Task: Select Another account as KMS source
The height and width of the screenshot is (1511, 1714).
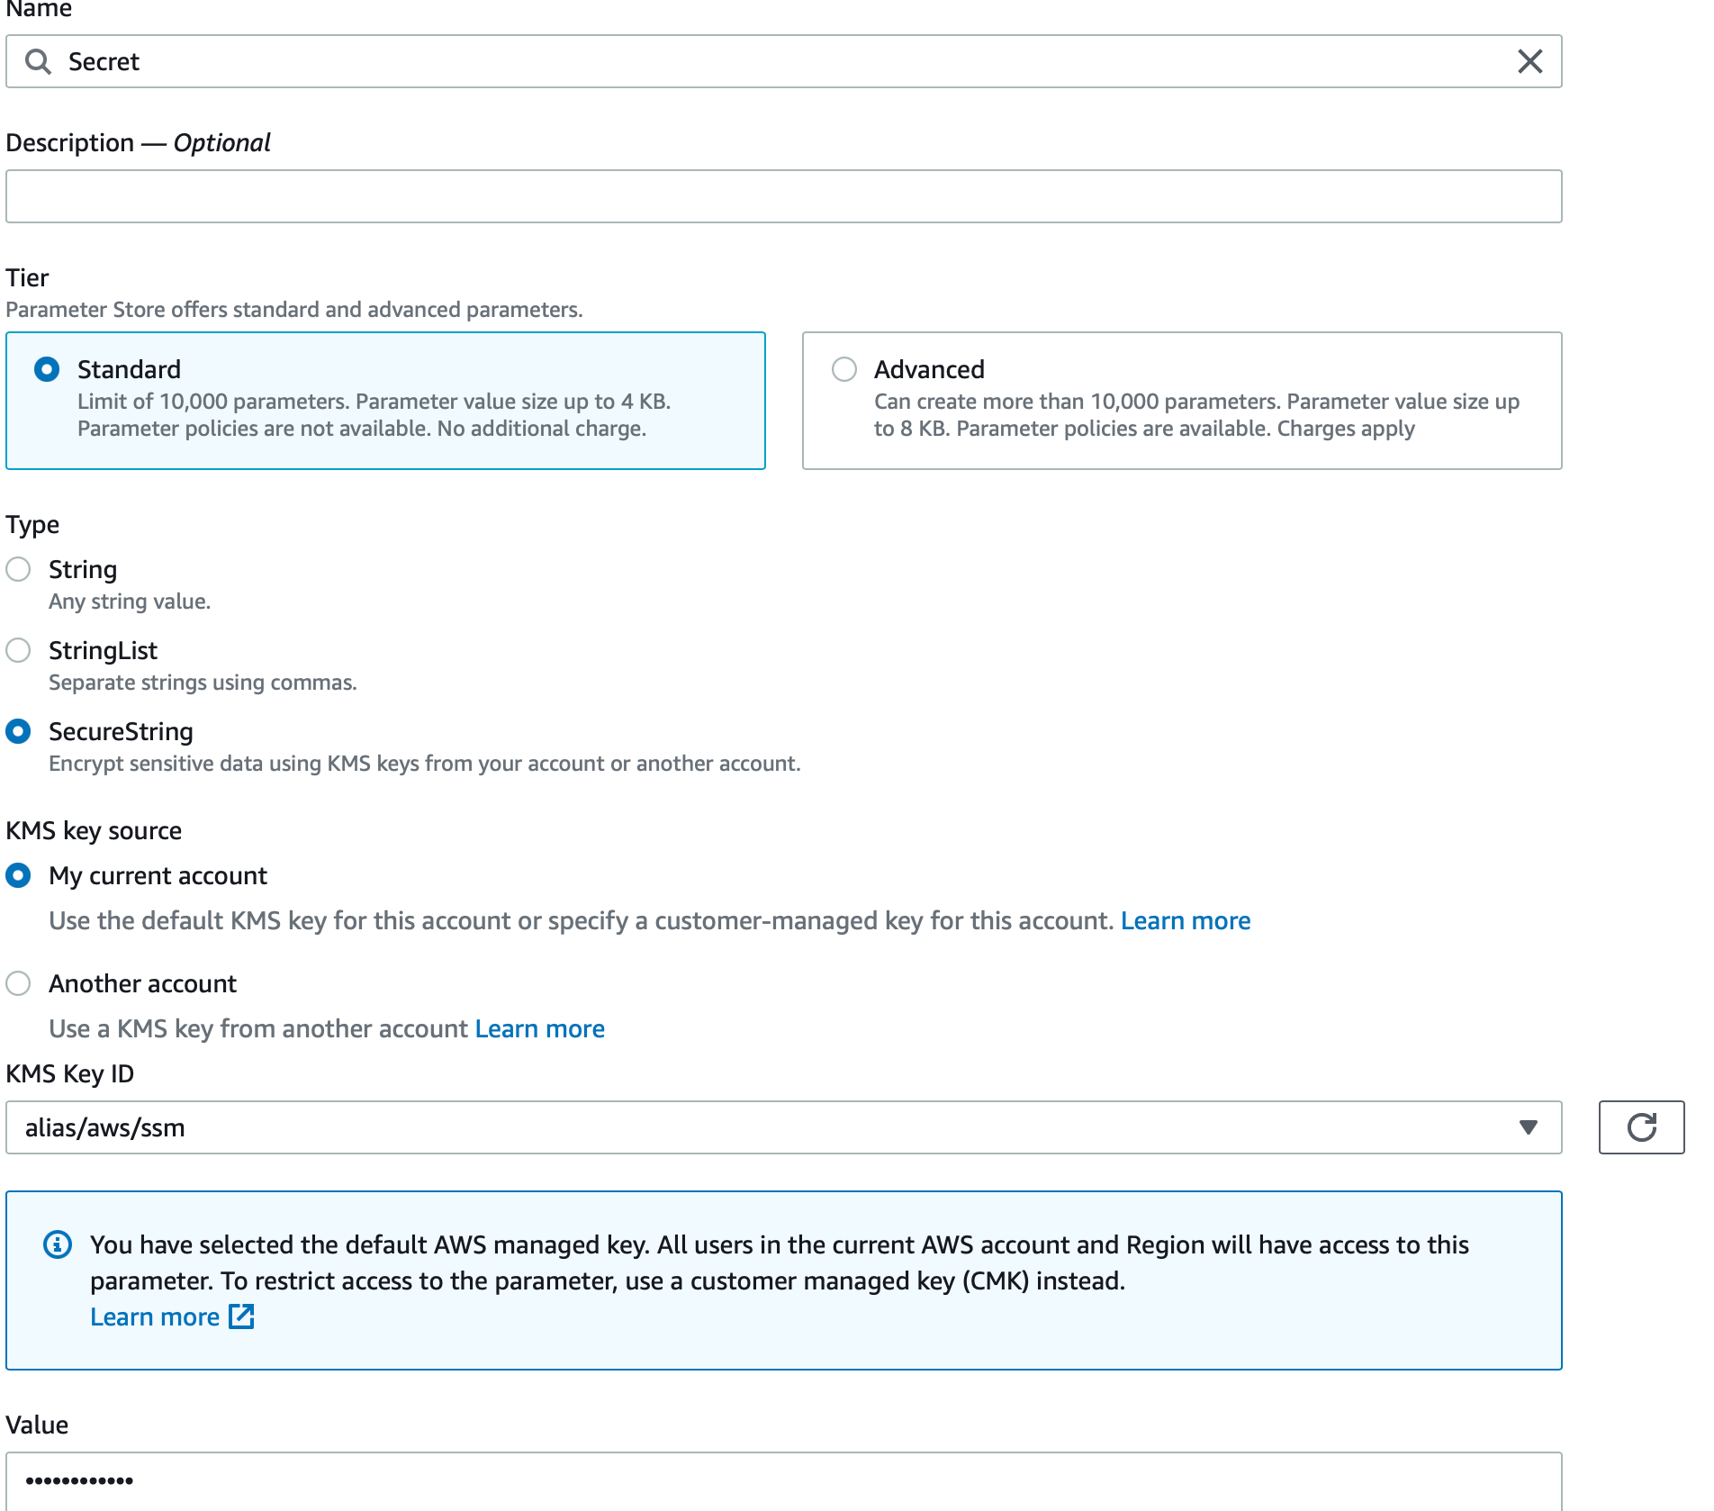Action: (x=18, y=983)
